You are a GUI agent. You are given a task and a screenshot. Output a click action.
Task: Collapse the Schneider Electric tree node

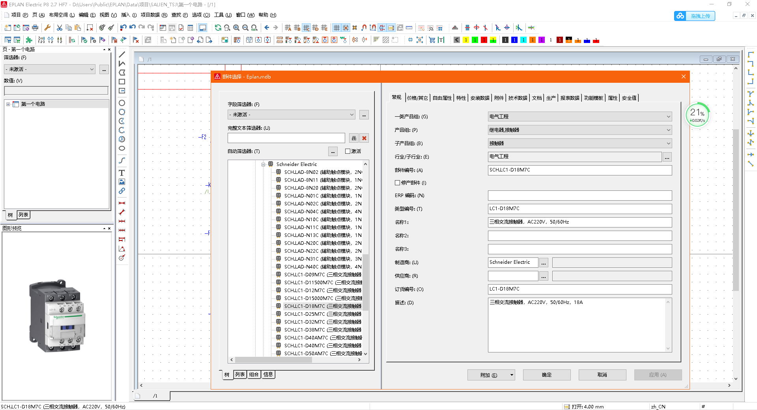263,164
